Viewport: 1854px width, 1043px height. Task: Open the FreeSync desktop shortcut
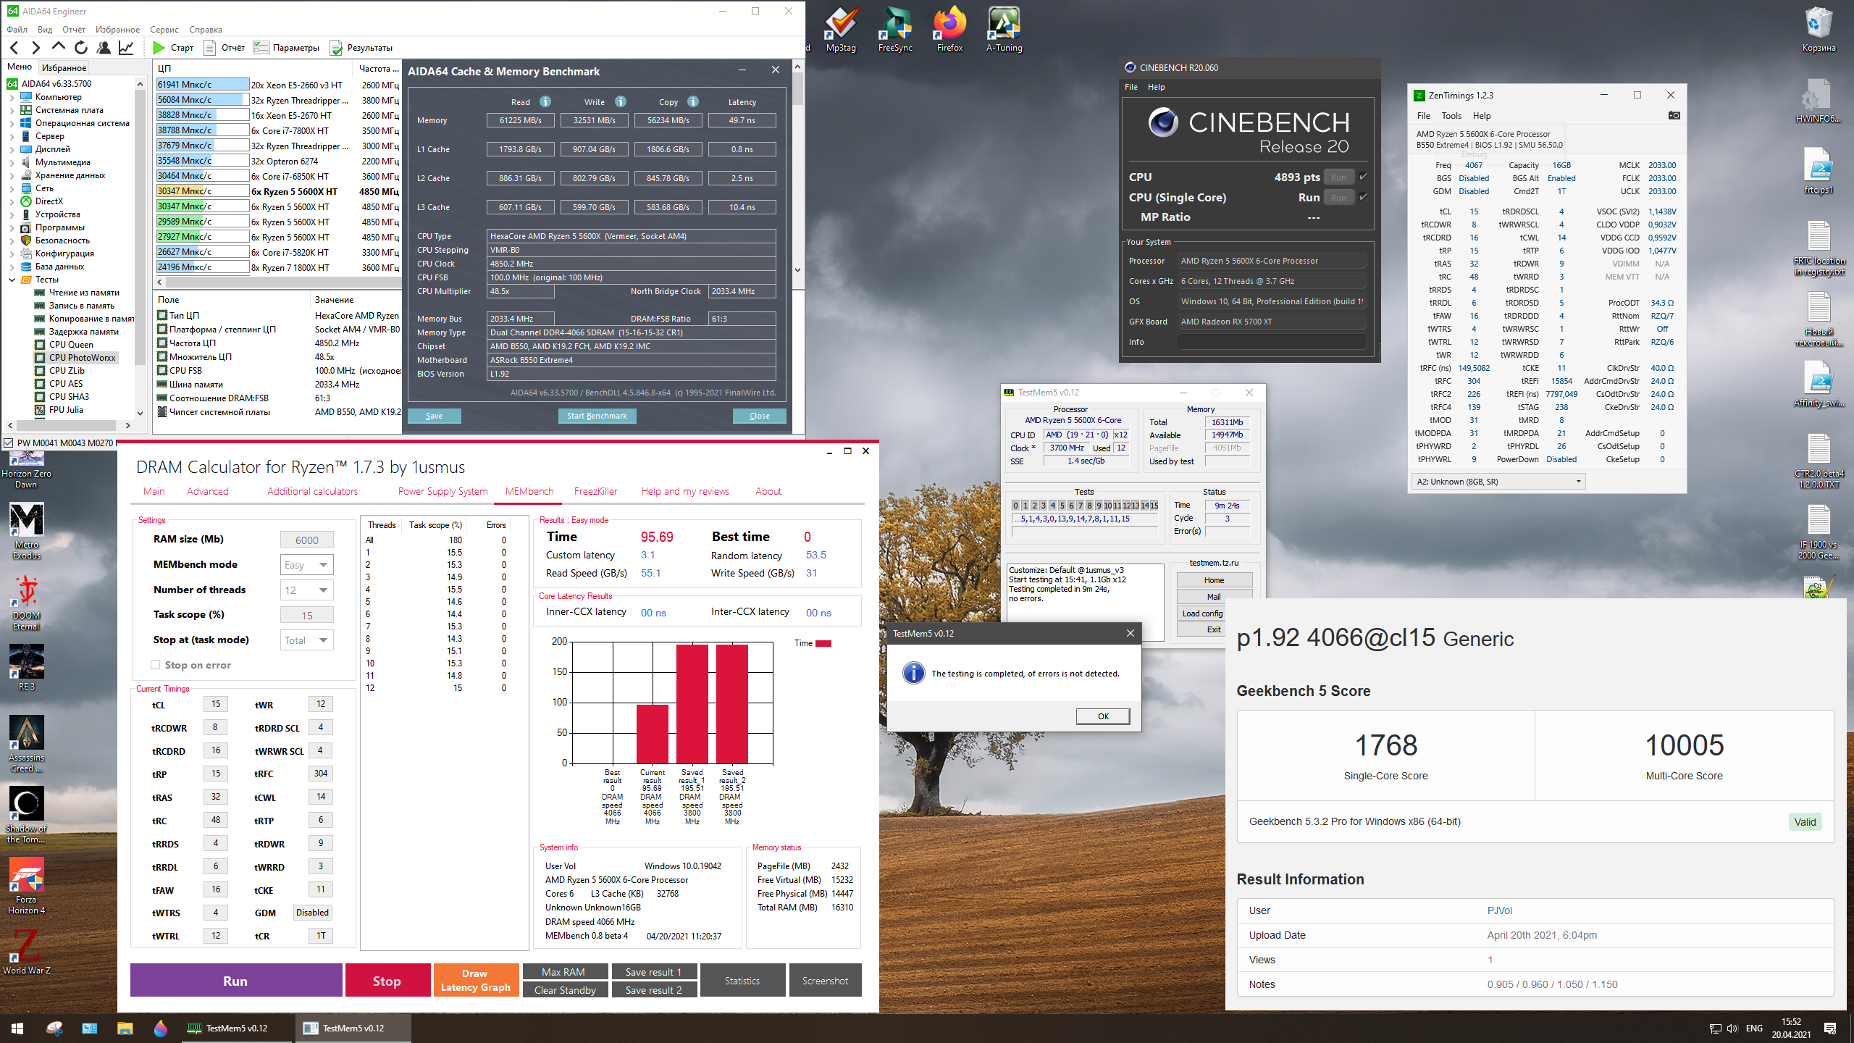895,26
